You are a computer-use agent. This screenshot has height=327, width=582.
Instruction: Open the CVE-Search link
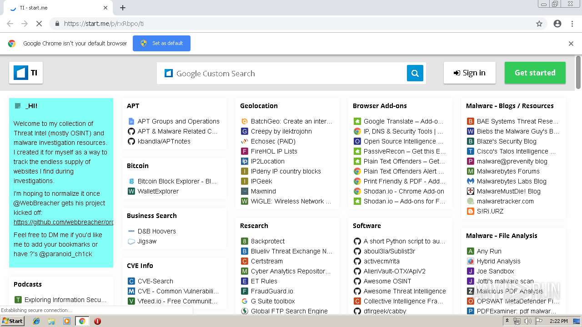[156, 281]
